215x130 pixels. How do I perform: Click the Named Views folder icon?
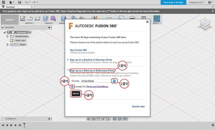coord(12,36)
